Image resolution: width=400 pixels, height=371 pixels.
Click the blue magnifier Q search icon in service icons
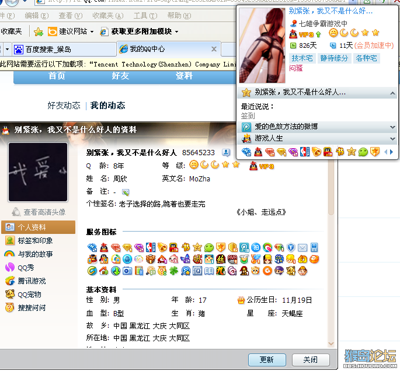pyautogui.click(x=186, y=271)
